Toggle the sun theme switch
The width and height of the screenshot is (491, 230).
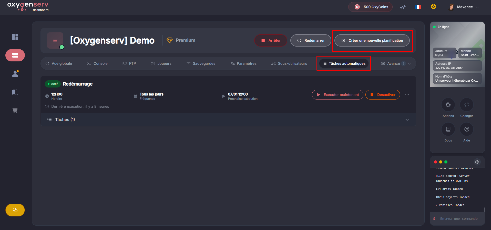tap(433, 7)
